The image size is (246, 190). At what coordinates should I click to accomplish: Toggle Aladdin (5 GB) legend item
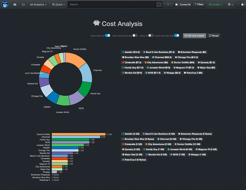(x=131, y=134)
